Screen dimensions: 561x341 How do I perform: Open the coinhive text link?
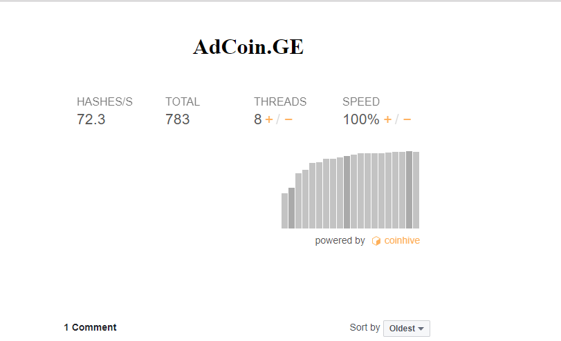[x=402, y=241]
